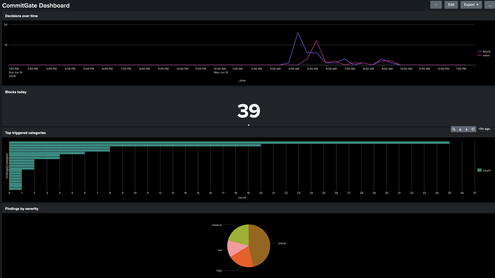Image resolution: width=495 pixels, height=278 pixels.
Task: Click the Blocks today value 39
Action: click(x=249, y=111)
